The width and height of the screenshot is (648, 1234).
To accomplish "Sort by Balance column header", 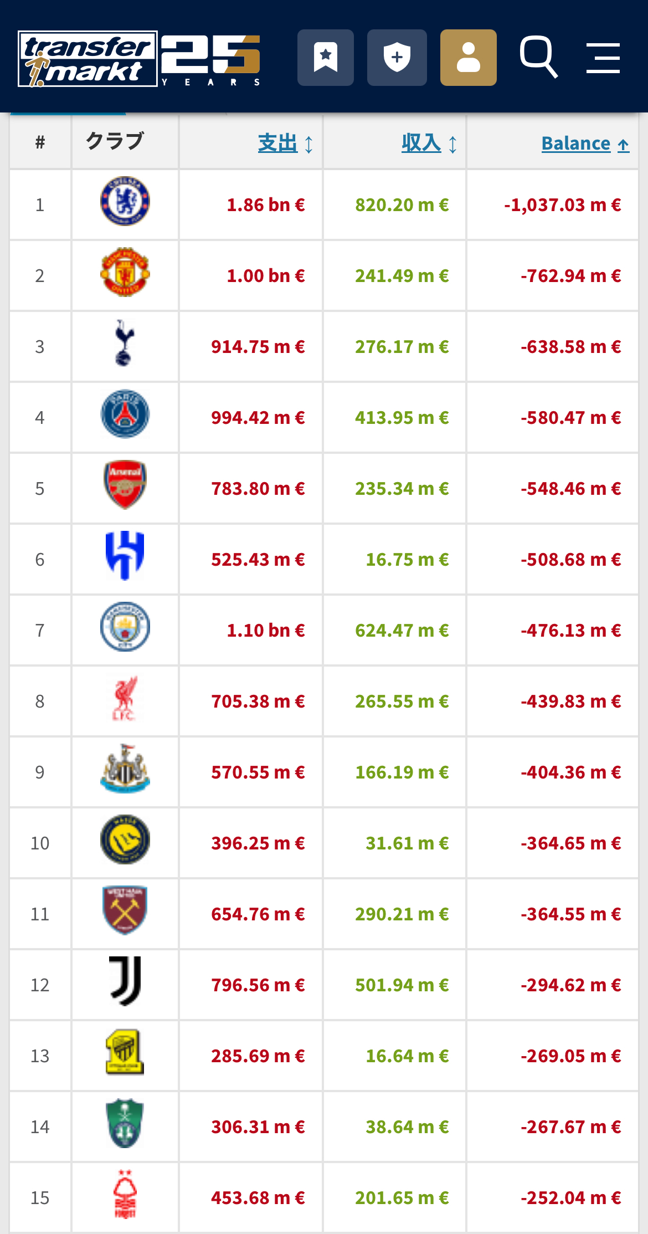I will coord(585,144).
